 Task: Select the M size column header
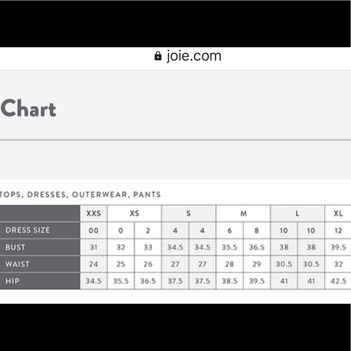click(x=243, y=213)
